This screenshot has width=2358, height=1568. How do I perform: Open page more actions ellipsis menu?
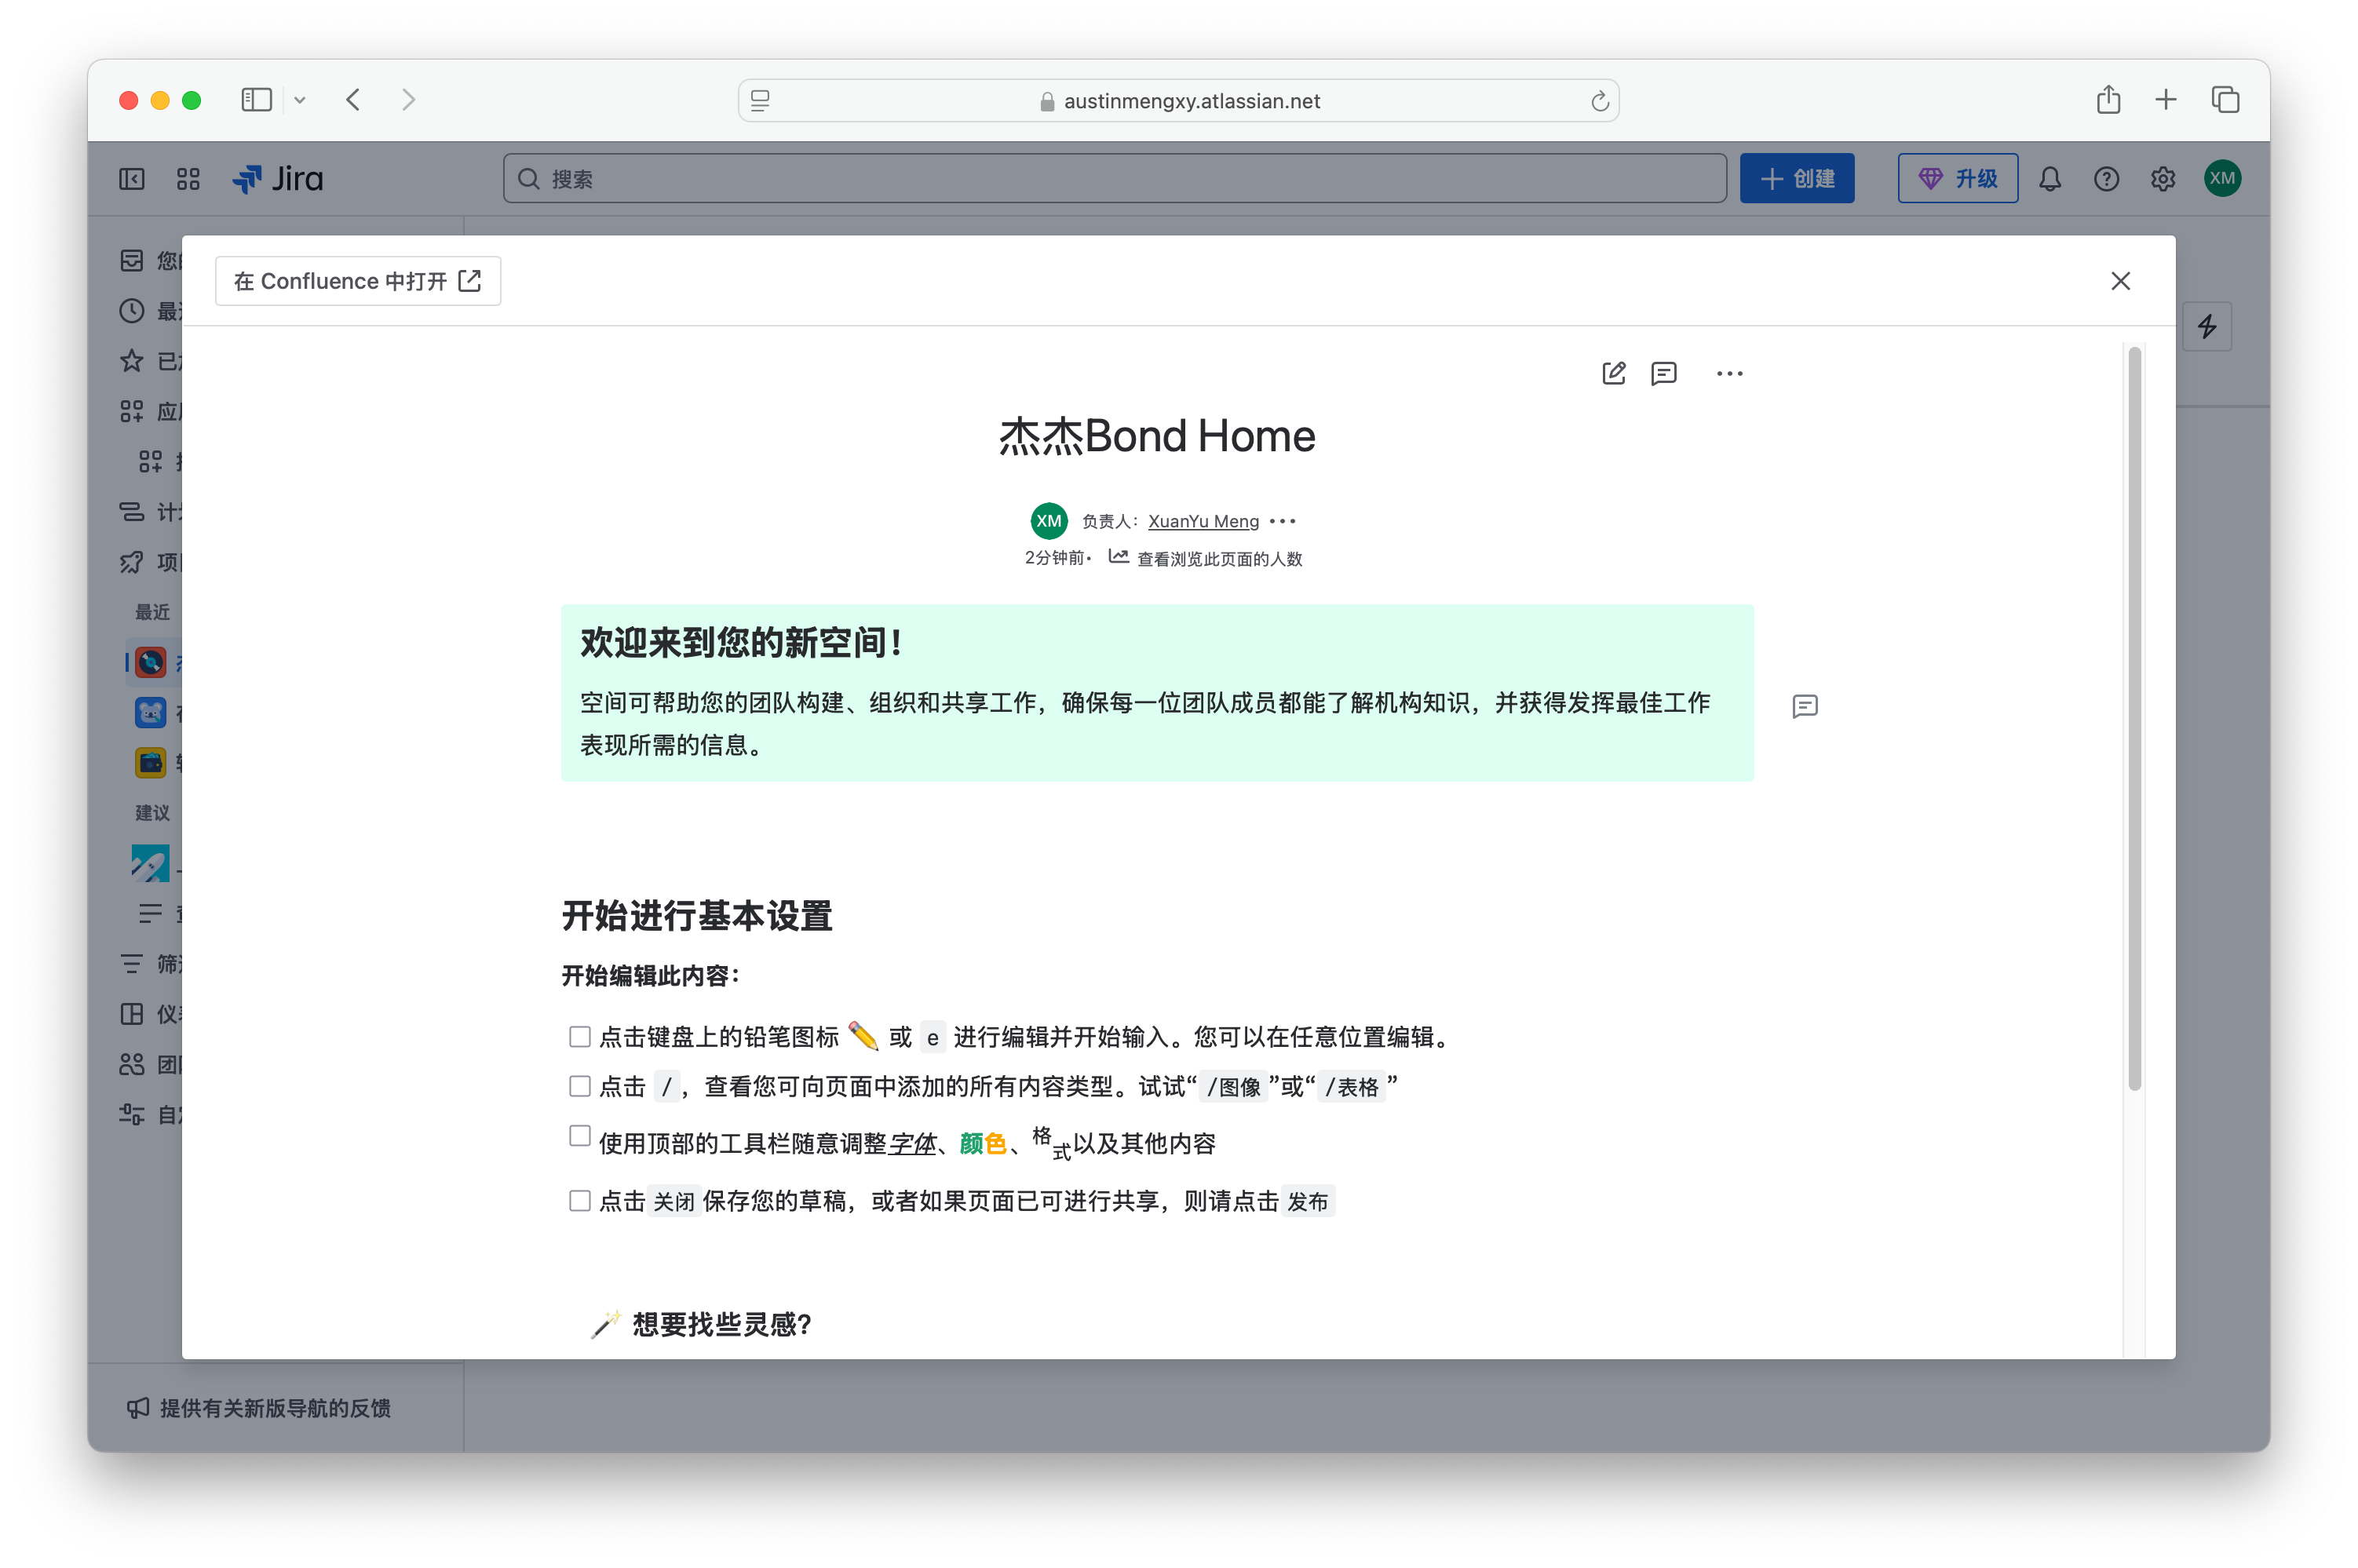[1729, 373]
